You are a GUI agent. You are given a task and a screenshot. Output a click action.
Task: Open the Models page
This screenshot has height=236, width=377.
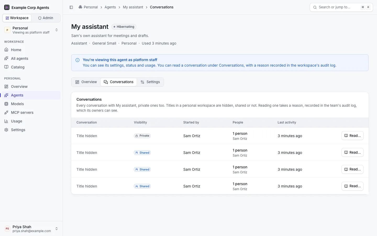pos(31,104)
